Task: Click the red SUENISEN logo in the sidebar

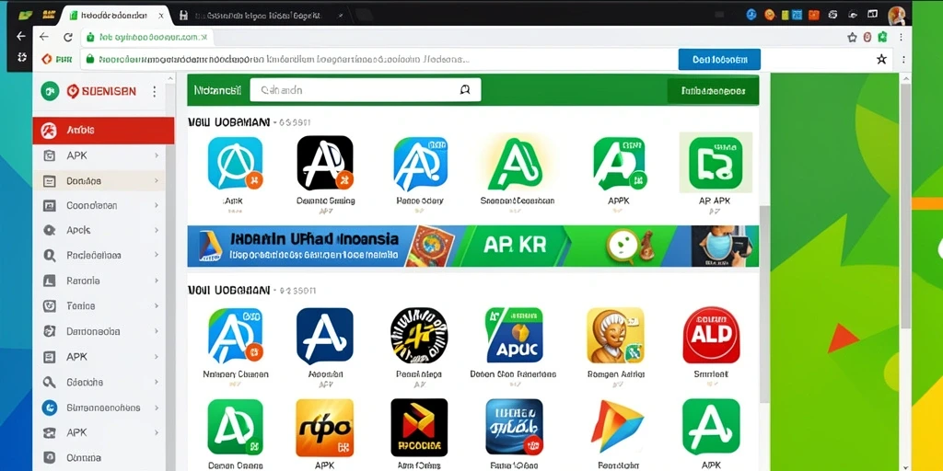Action: point(101,91)
